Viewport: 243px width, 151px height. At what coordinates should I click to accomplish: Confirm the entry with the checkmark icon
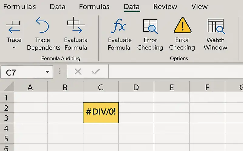click(x=95, y=72)
